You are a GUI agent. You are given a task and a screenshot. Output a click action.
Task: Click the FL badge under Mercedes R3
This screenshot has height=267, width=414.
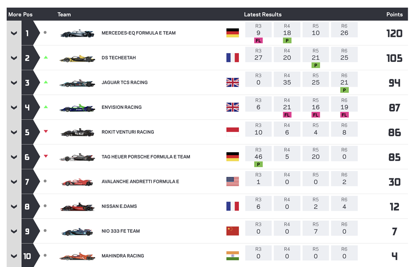(258, 41)
